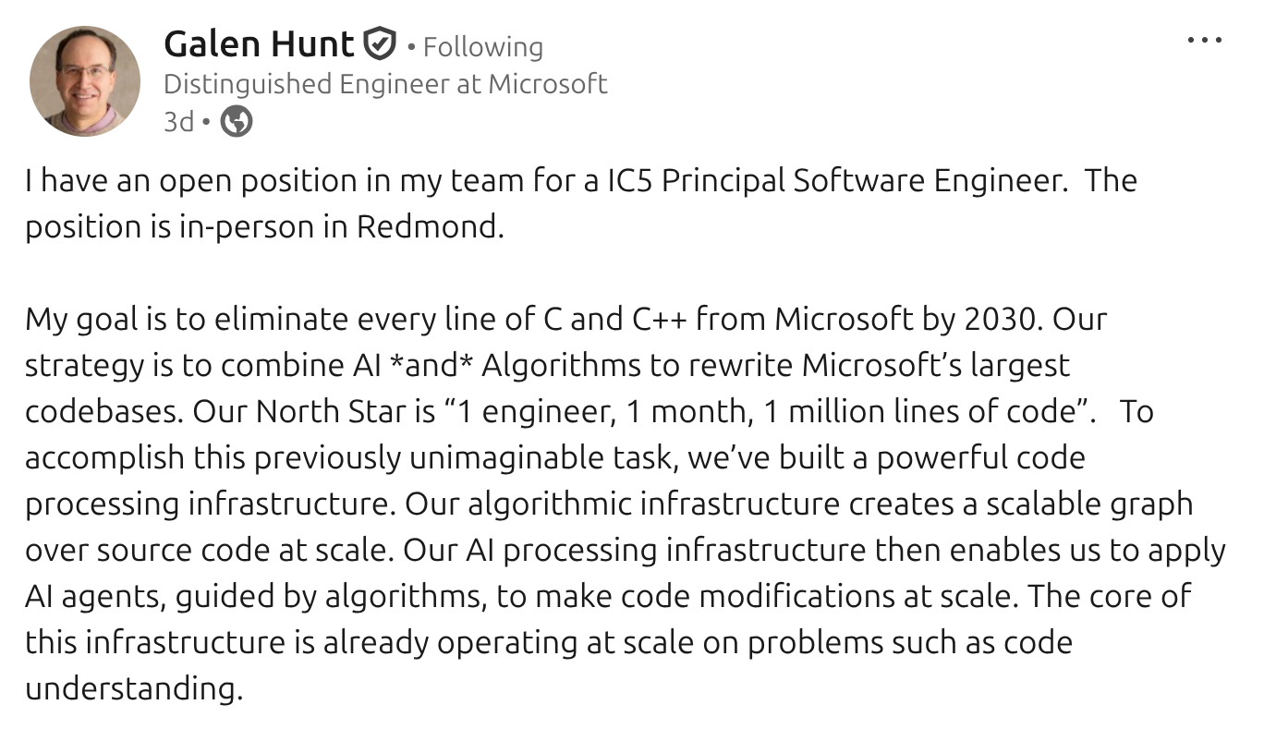Viewport: 1264px width, 729px height.
Task: Open the post options ellipsis menu
Action: click(x=1205, y=39)
